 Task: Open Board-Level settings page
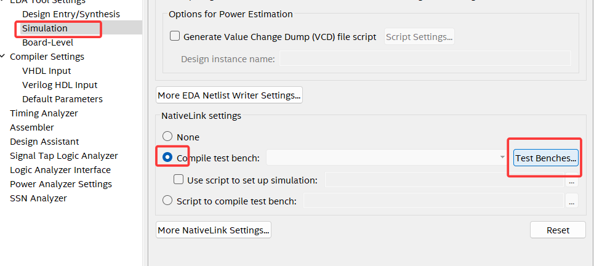tap(47, 42)
